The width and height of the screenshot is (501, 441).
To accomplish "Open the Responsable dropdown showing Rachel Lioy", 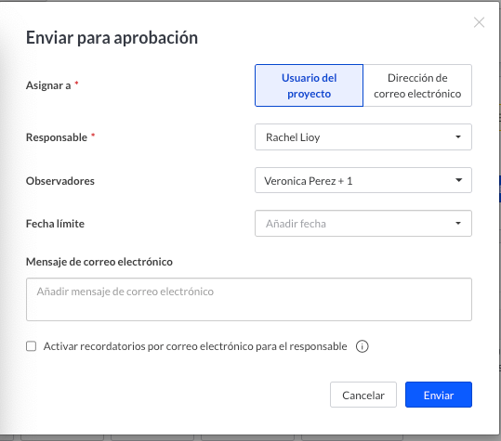I will [x=363, y=136].
